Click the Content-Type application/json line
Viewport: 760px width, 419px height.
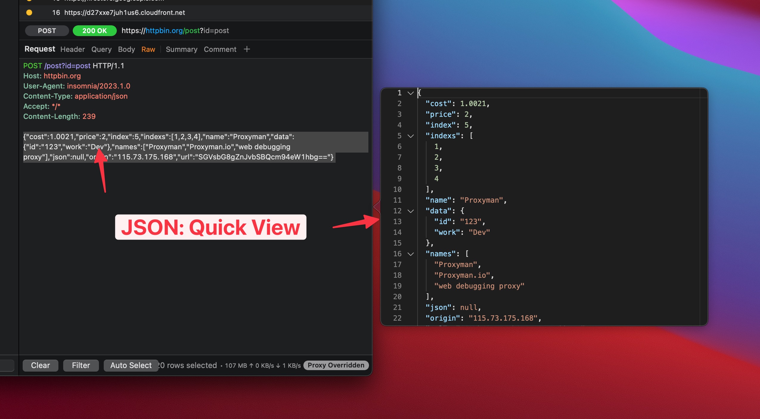(75, 96)
